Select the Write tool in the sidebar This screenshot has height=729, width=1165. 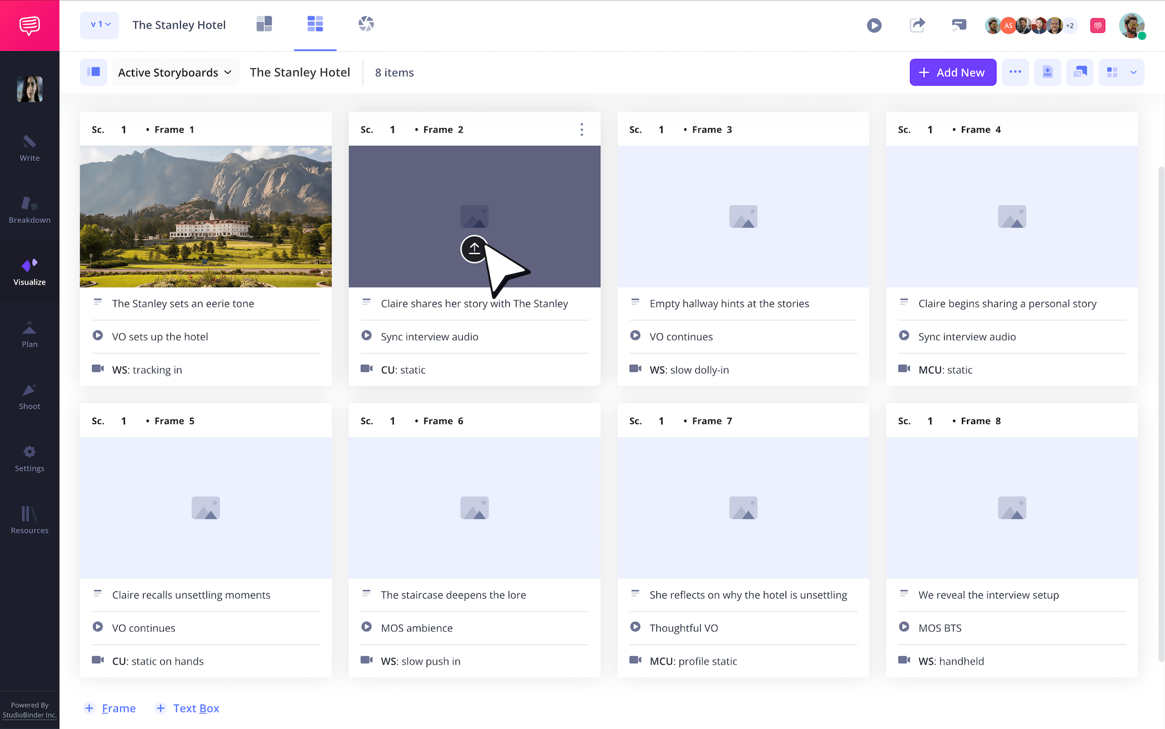click(29, 148)
